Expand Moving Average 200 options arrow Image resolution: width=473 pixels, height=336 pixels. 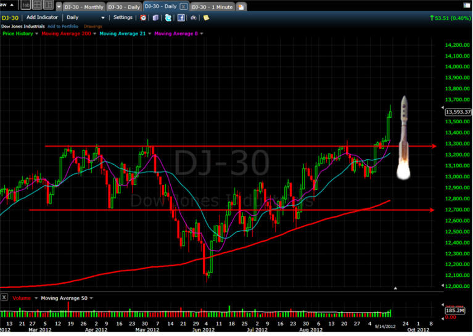[94, 33]
